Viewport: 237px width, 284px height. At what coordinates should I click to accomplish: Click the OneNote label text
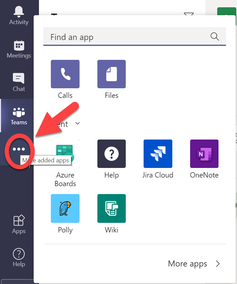(x=204, y=175)
